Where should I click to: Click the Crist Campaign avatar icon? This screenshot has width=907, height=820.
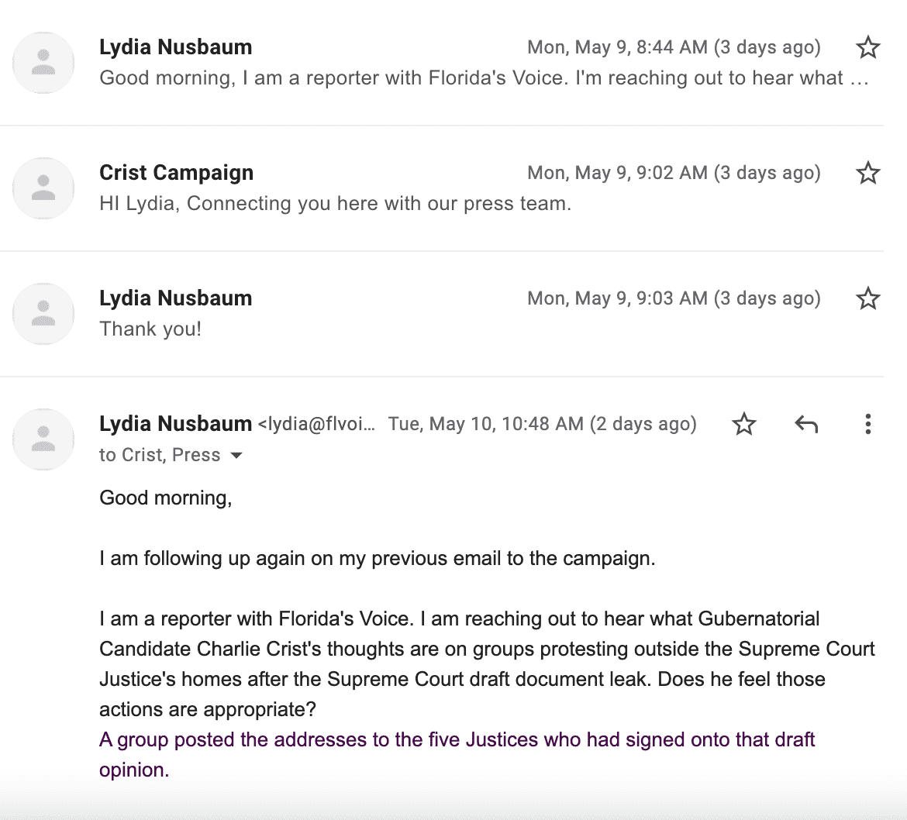(x=43, y=188)
